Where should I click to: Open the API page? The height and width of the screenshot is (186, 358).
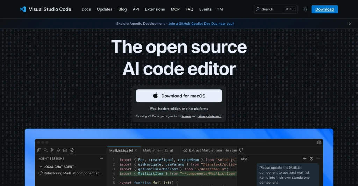pyautogui.click(x=136, y=9)
